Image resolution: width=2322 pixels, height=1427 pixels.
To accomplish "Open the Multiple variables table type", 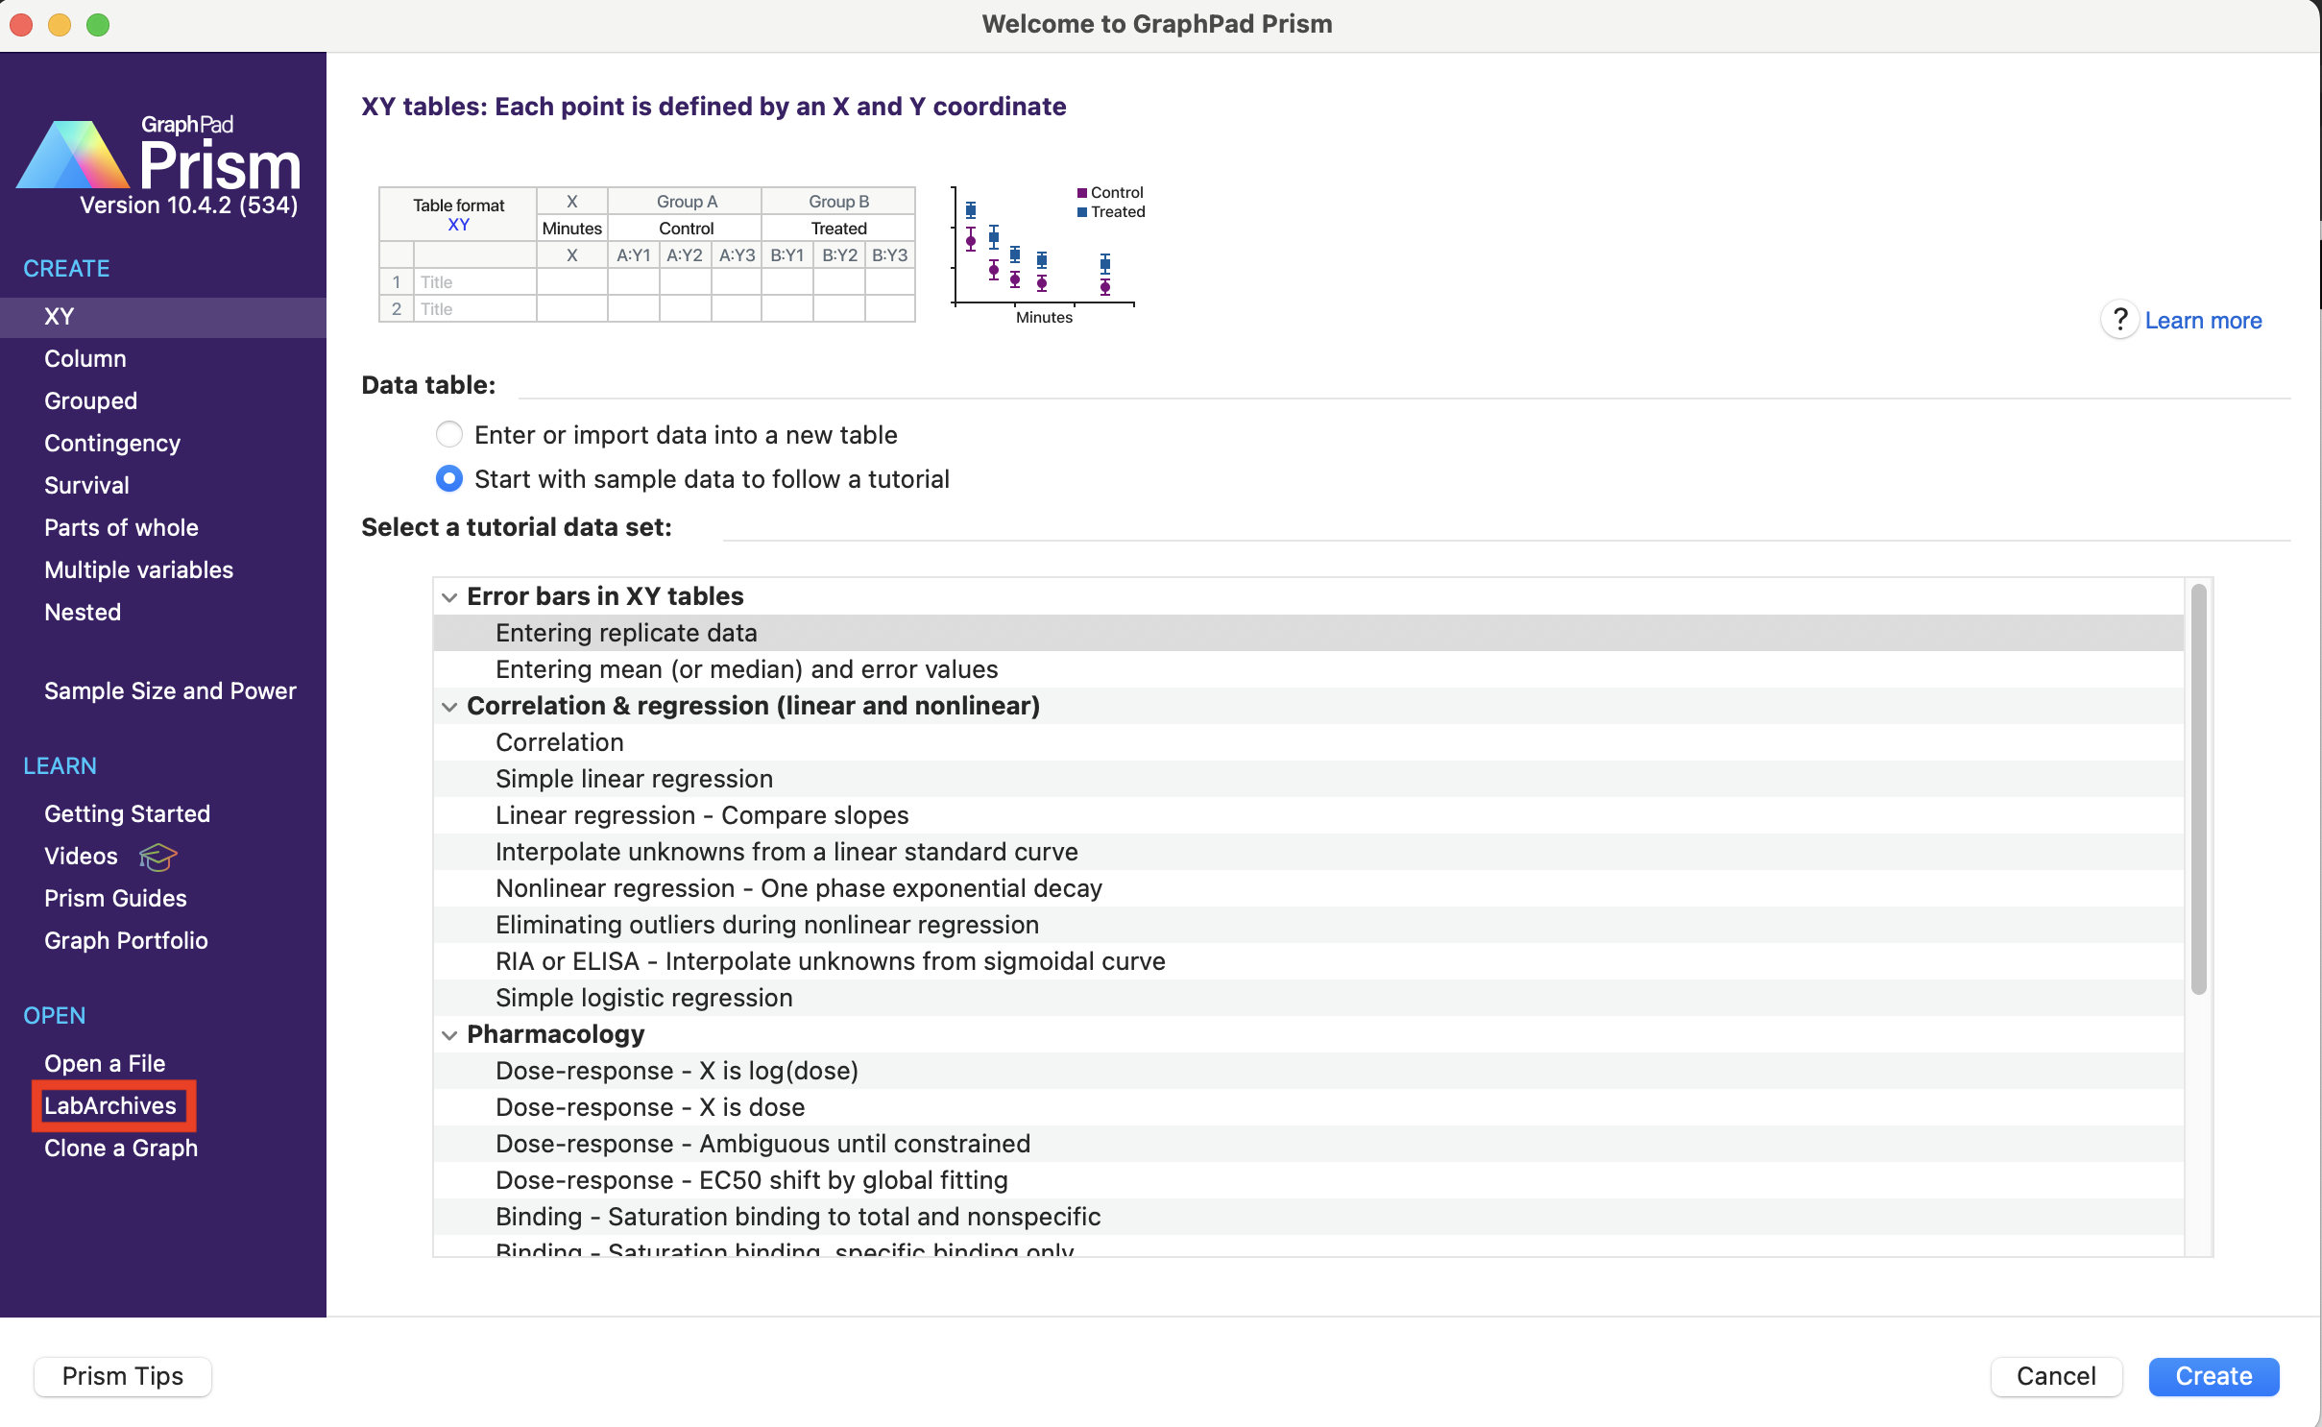I will [x=138, y=569].
